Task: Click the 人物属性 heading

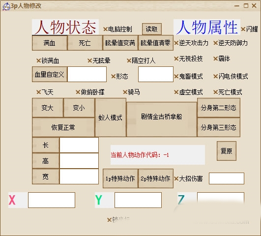Action: pos(207,27)
